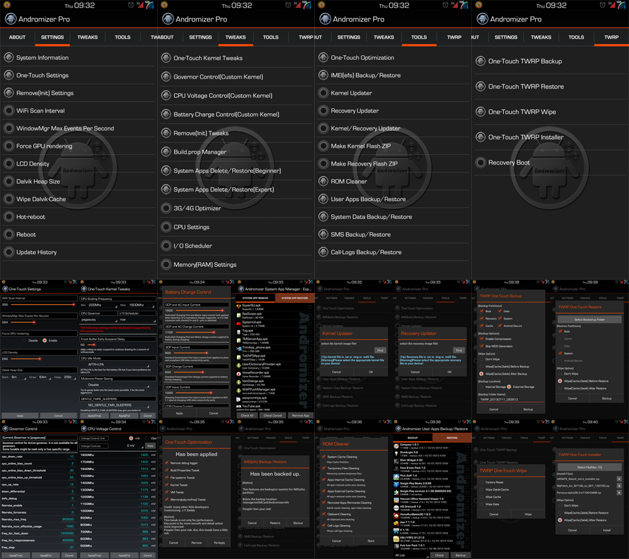Click the kernel image file path field
Screen dimensions: 629x559
pyautogui.click(x=347, y=351)
